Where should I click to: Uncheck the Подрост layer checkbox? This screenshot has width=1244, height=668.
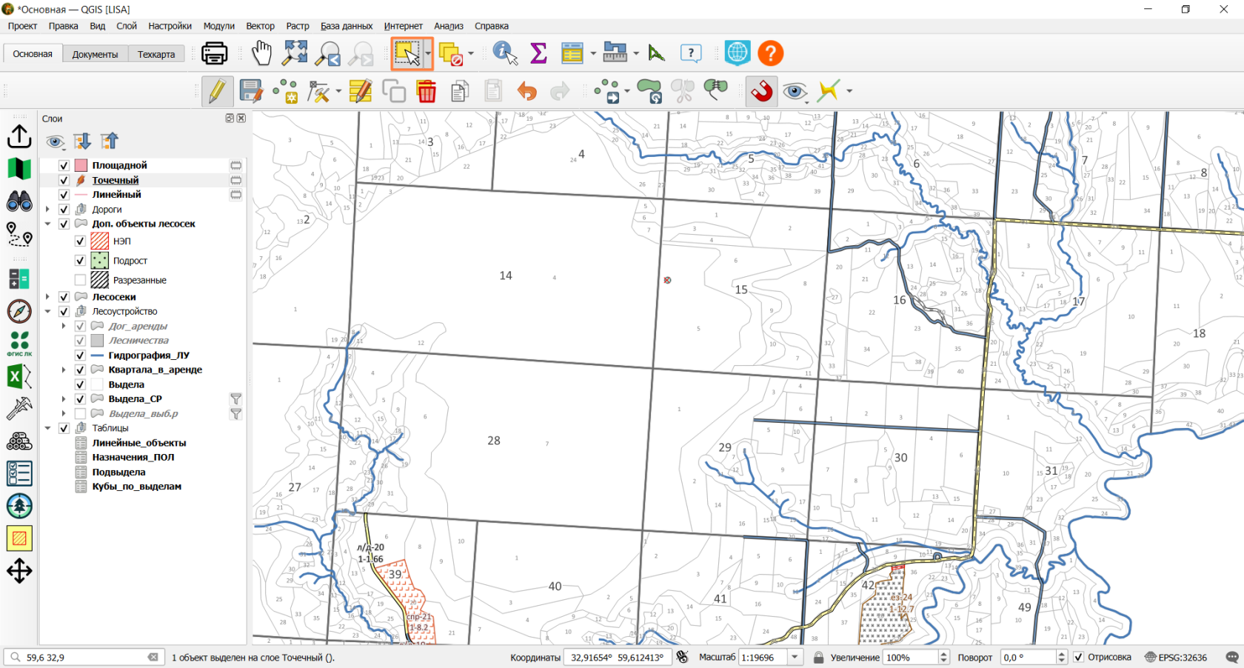(x=80, y=261)
